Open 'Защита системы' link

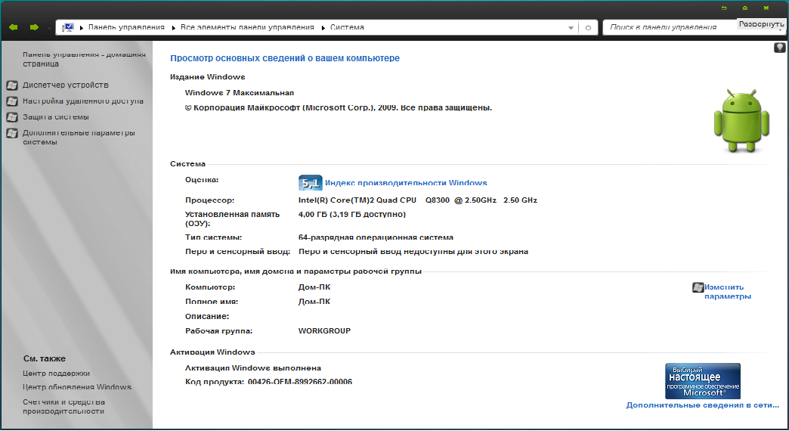click(x=55, y=116)
